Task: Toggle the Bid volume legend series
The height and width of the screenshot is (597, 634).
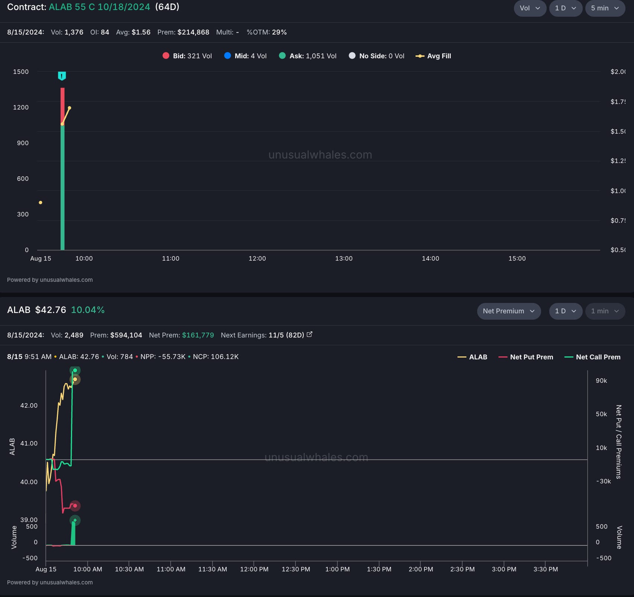Action: point(187,56)
